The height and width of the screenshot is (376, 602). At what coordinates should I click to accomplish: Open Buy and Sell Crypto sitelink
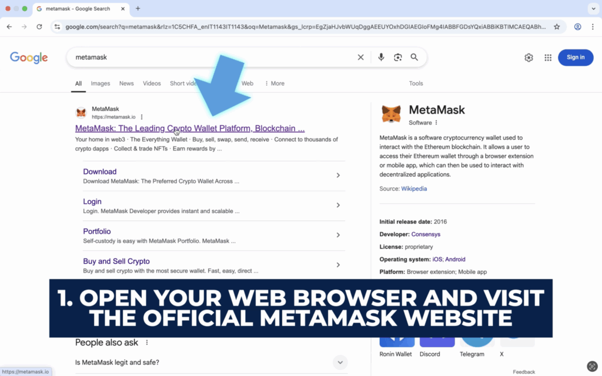point(116,261)
